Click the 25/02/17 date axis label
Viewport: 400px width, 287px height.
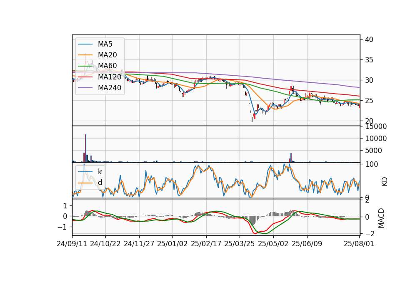[x=206, y=244]
